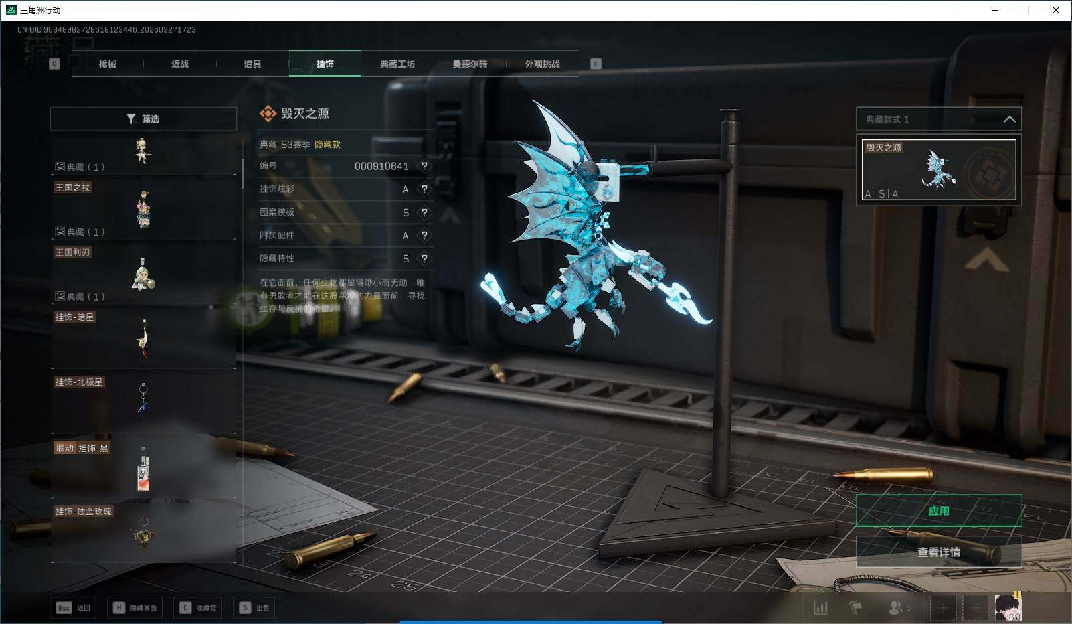1072x624 pixels.
Task: Open the help tooltip for 图案模板
Action: 424,212
